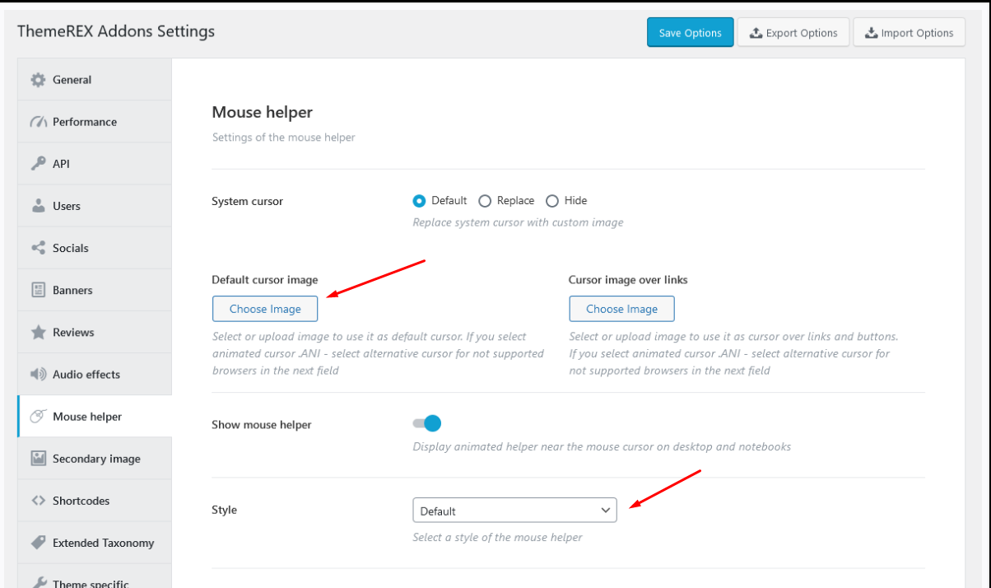This screenshot has width=991, height=588.
Task: Switch to the Secondary image tab
Action: 95,459
